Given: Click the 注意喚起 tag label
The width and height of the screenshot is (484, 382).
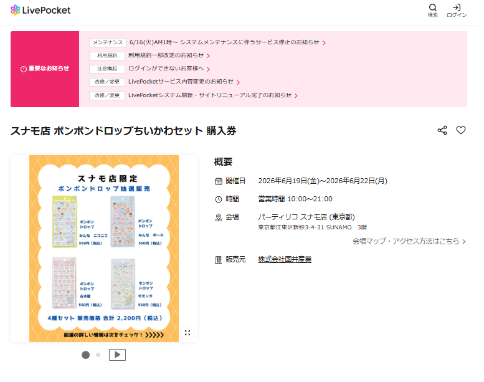Looking at the screenshot, I should tap(107, 69).
